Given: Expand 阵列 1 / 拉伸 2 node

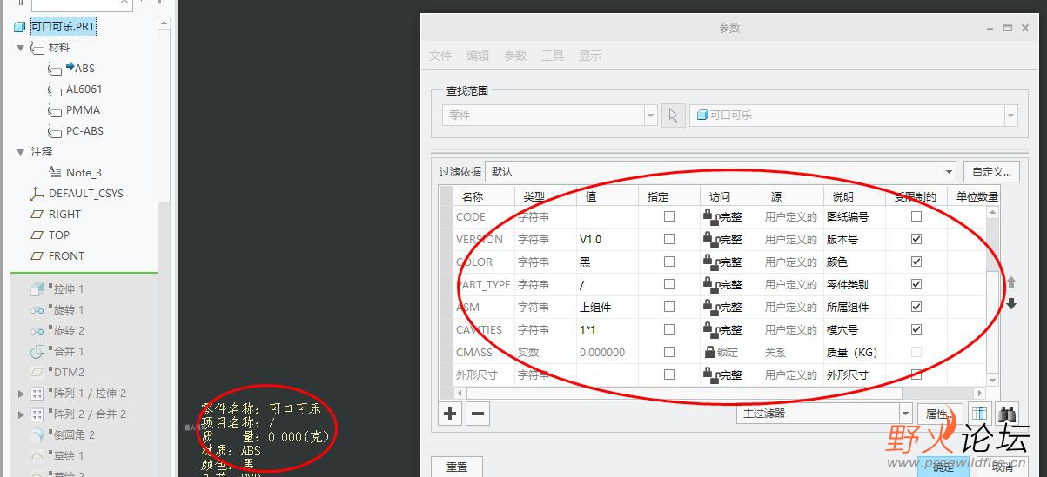Looking at the screenshot, I should [21, 393].
